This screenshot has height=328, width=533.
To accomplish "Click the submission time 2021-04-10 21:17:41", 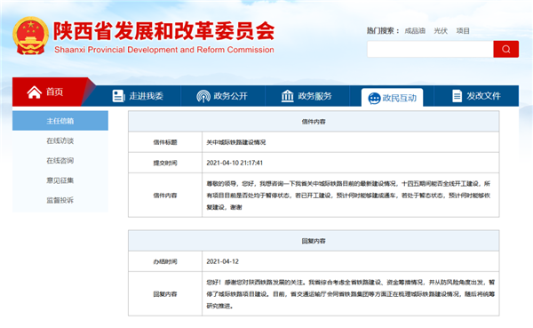I will pos(235,163).
